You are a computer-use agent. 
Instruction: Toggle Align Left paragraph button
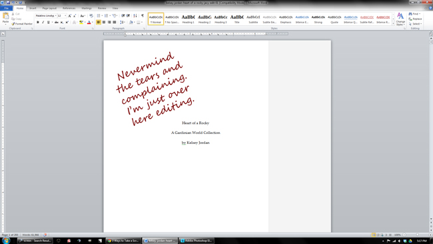[99, 22]
